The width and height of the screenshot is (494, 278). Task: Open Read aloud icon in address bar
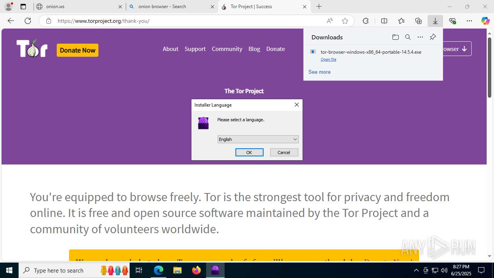click(x=330, y=21)
